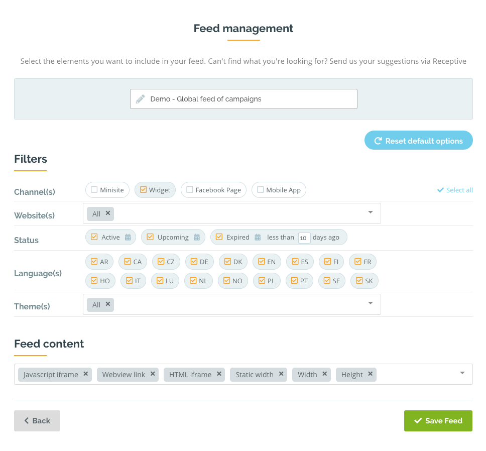Viewport: 486px width, 451px height.
Task: Open the Theme(s) dropdown arrow
Action: pos(371,303)
